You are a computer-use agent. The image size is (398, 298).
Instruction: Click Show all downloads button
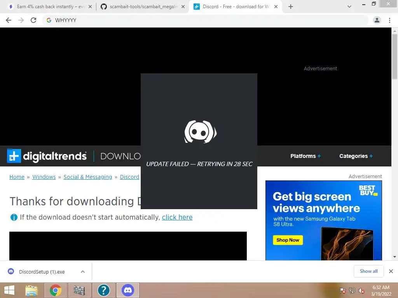[368, 271]
